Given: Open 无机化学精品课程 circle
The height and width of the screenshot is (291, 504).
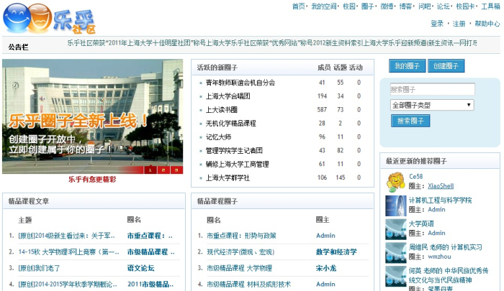Looking at the screenshot, I should coord(231,124).
